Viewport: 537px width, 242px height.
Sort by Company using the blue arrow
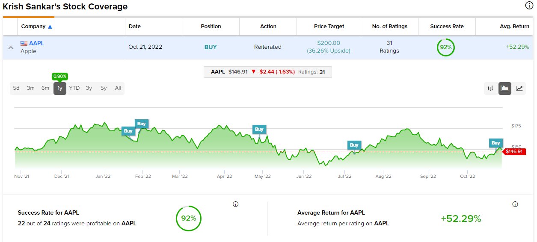pyautogui.click(x=50, y=27)
